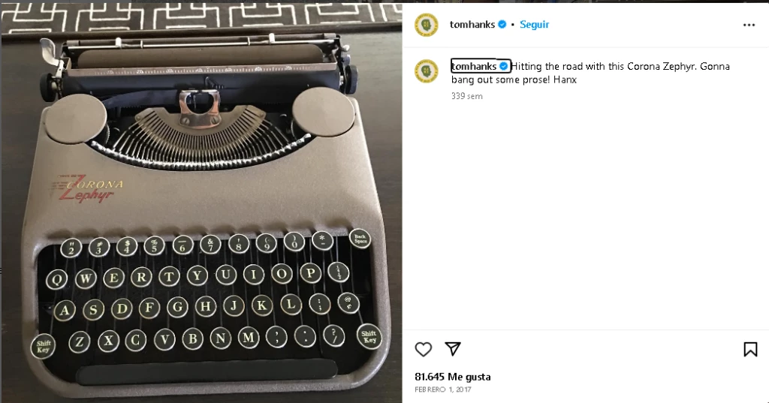Click the Febrero 1, 2017 post date

click(443, 389)
